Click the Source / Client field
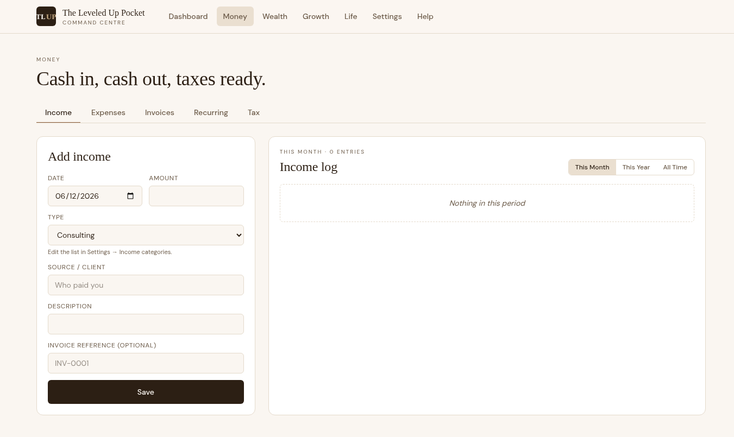Image resolution: width=734 pixels, height=437 pixels. (146, 285)
